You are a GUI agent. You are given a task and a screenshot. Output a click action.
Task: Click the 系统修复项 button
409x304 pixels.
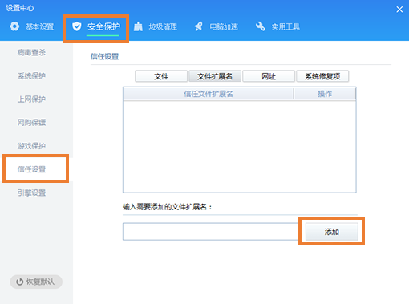coord(322,76)
